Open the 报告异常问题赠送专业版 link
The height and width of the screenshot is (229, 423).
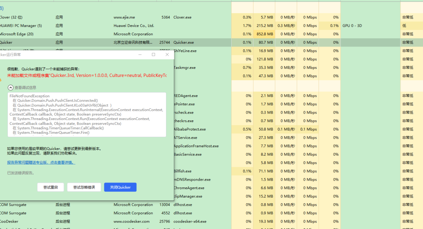point(41,162)
